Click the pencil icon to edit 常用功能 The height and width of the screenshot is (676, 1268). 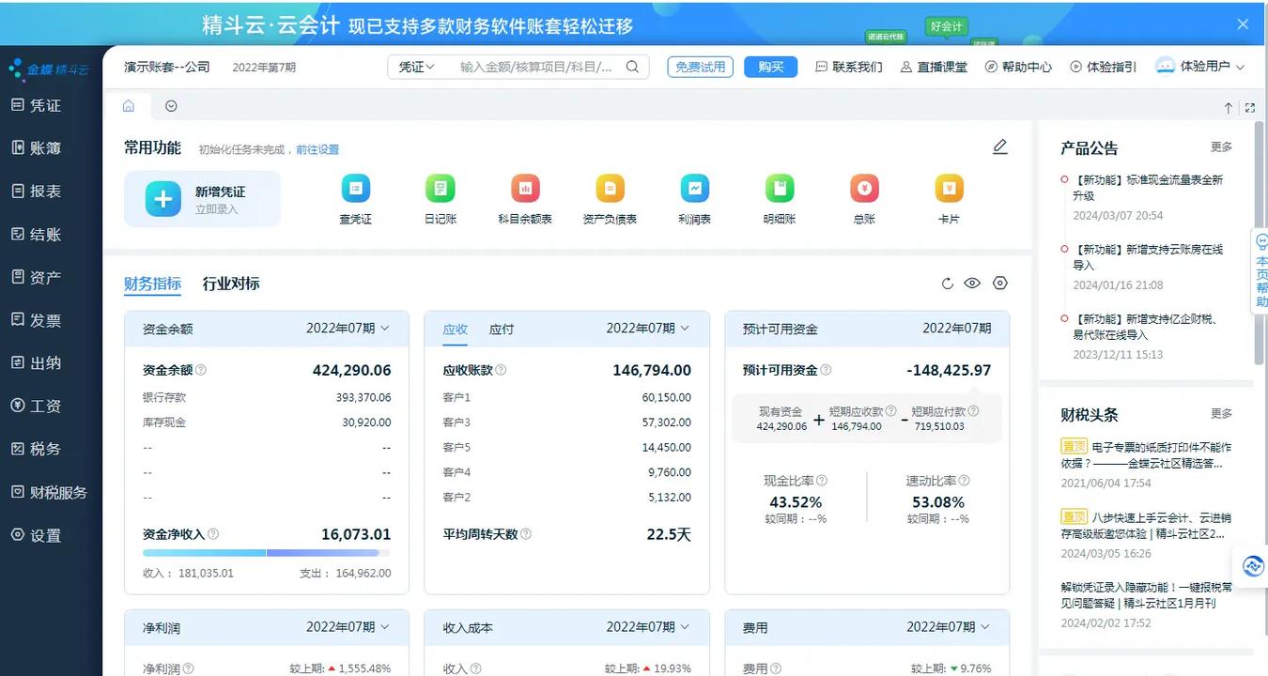pos(999,146)
